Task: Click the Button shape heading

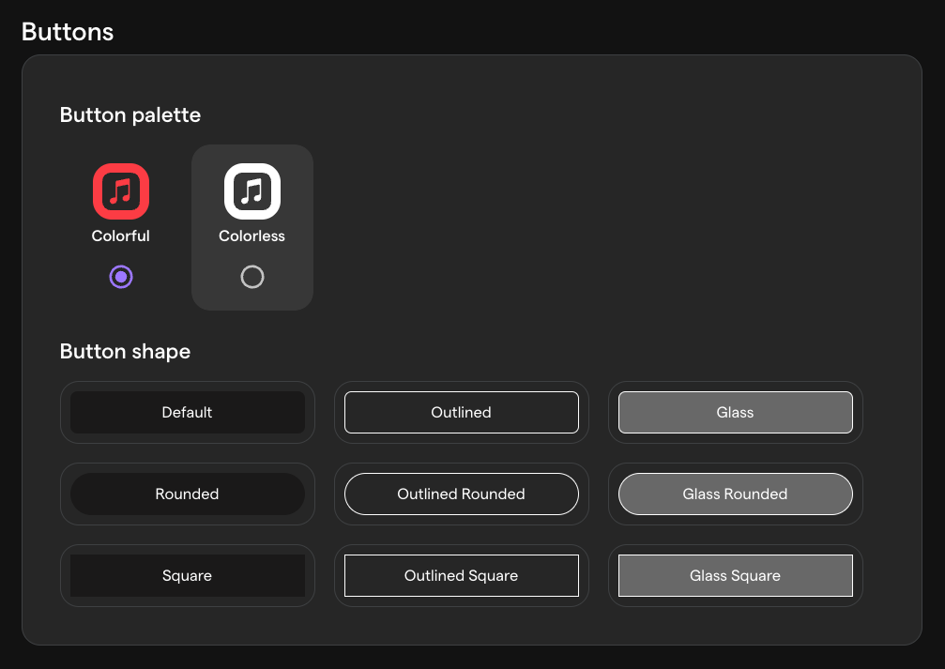Action: pos(125,351)
